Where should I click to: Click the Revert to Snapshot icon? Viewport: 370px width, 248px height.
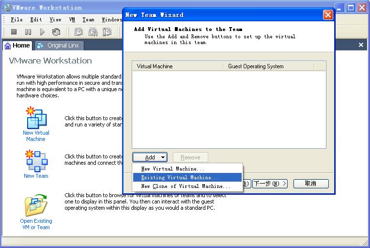(x=93, y=32)
